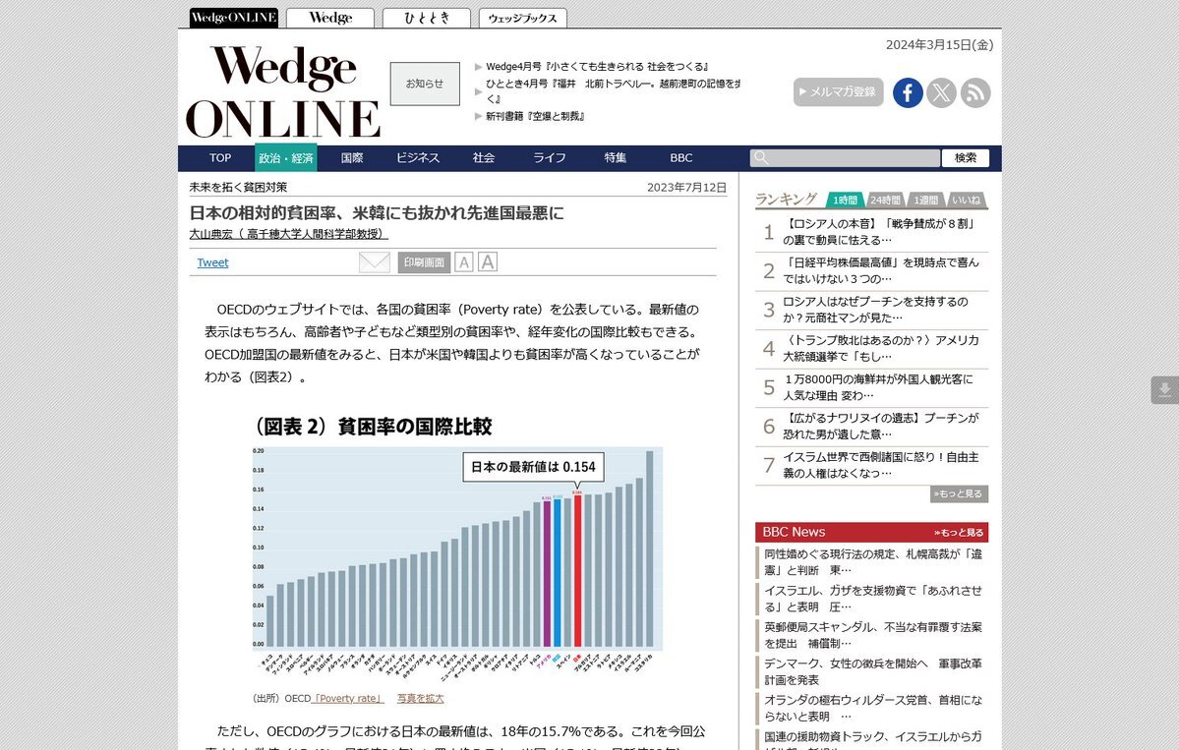Screen dimensions: 1179x750
Task: Click the header date 2024年3月15日(金)
Action: (x=939, y=45)
